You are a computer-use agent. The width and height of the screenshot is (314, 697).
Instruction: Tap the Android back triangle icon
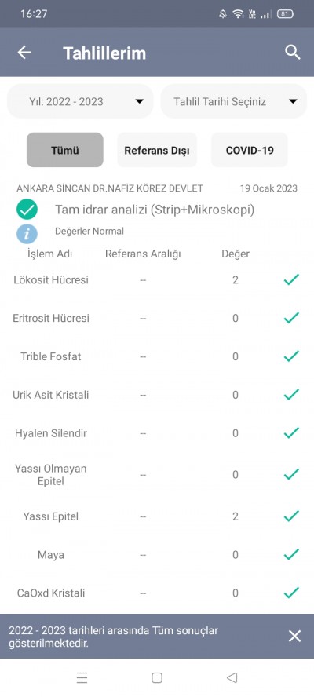tap(232, 677)
